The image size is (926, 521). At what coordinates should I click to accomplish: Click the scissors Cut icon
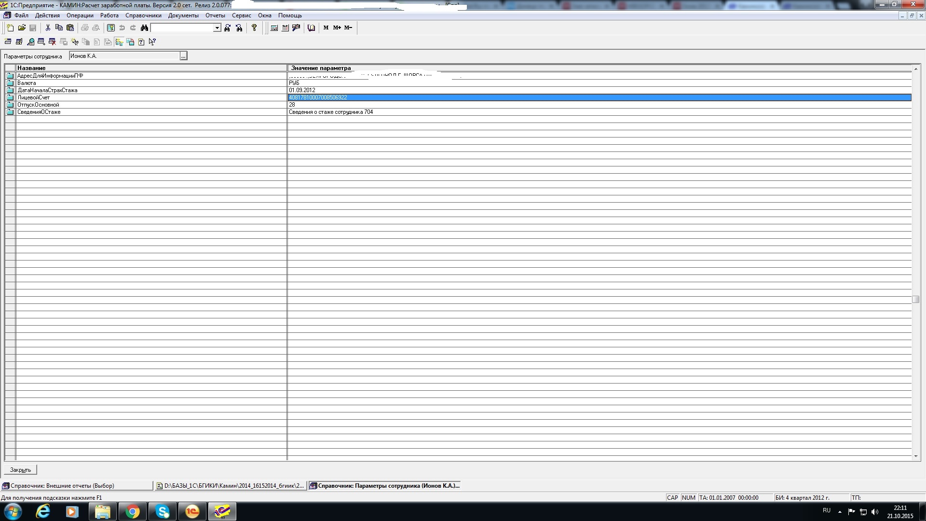pyautogui.click(x=48, y=28)
